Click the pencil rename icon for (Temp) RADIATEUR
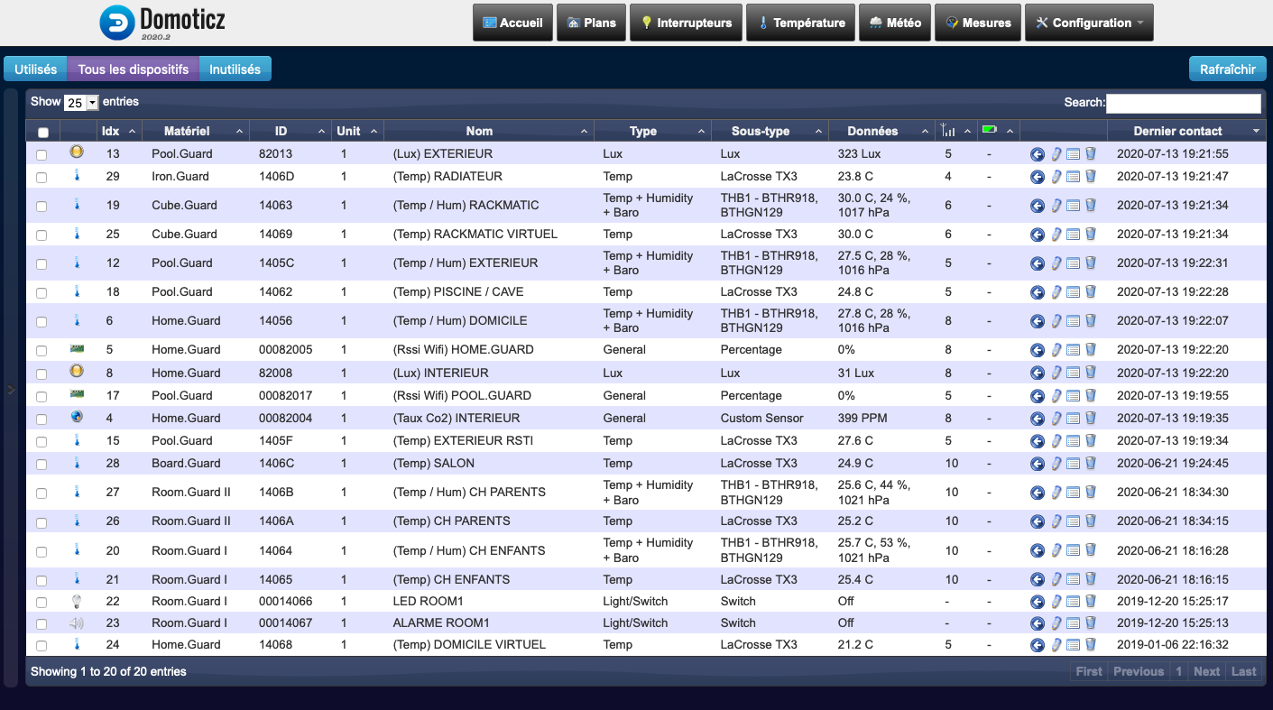 click(1056, 177)
